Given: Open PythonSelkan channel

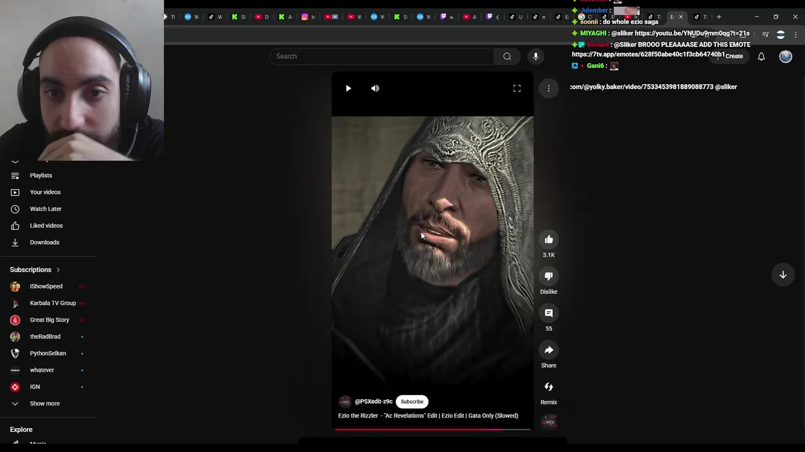Looking at the screenshot, I should pos(48,353).
